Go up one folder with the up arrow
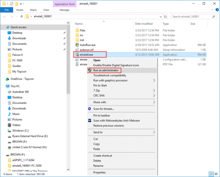Image resolution: width=220 pixels, height=177 pixels. [x=21, y=17]
